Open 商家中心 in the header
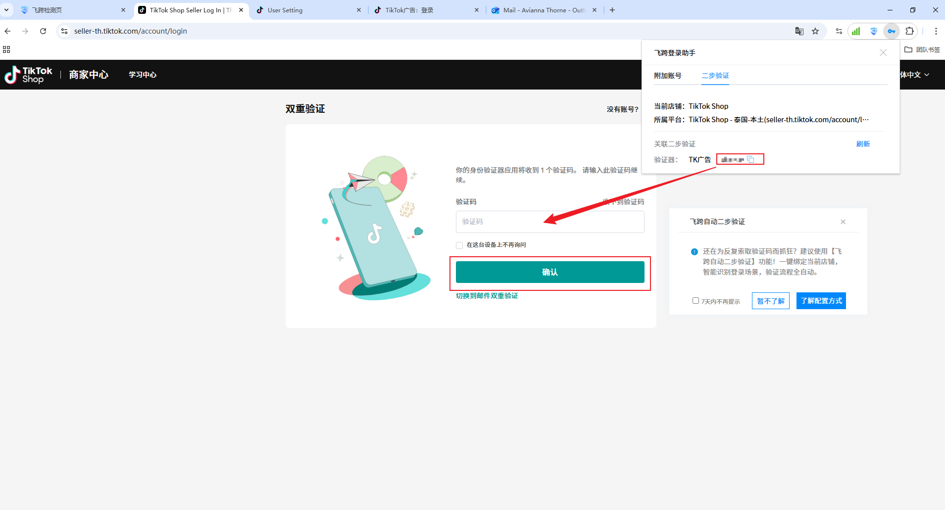945x510 pixels. pos(89,75)
